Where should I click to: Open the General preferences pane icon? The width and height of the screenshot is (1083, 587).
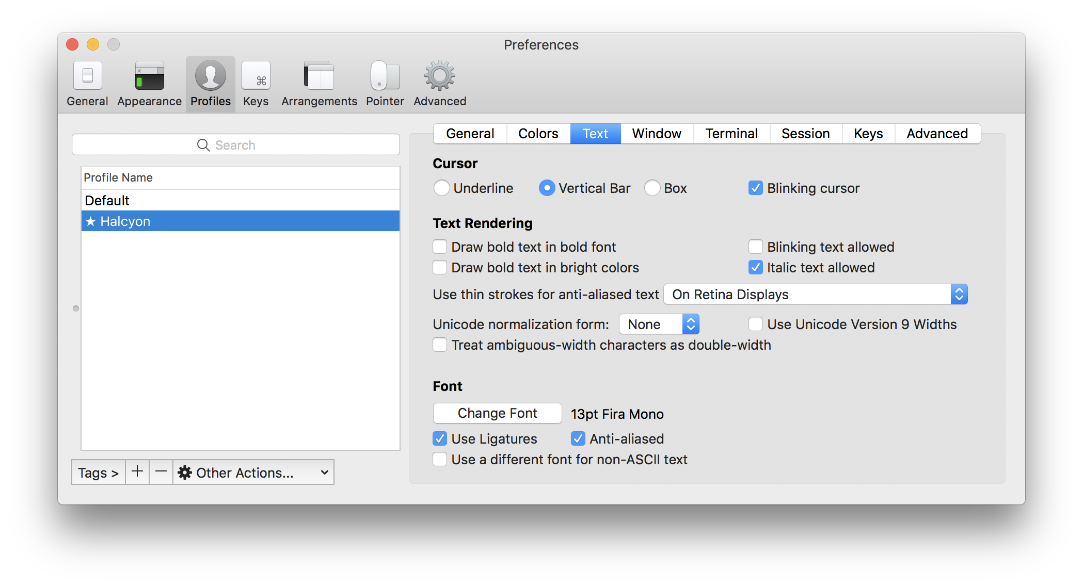pyautogui.click(x=87, y=76)
